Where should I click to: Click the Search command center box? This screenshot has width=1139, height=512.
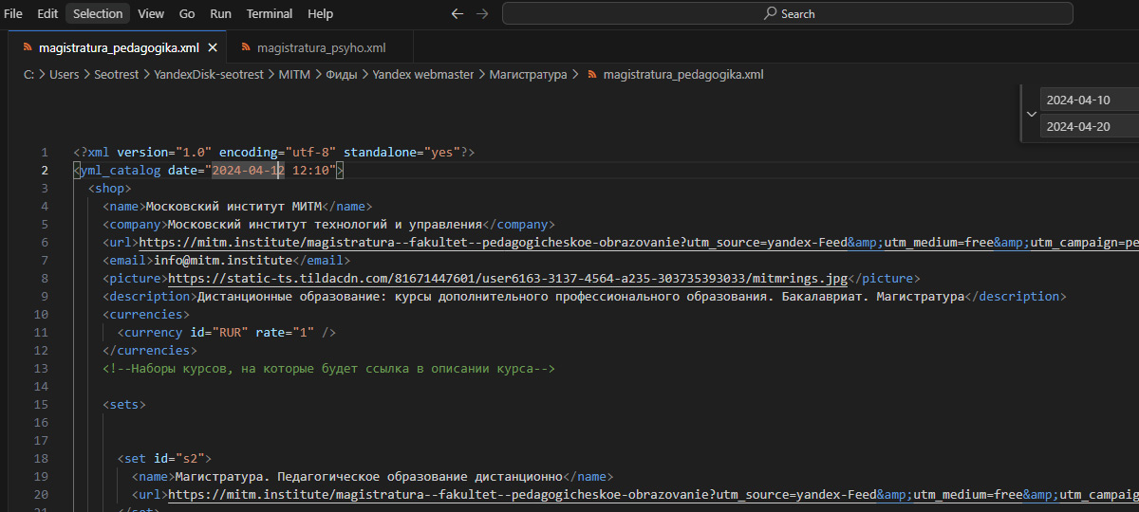click(x=788, y=13)
